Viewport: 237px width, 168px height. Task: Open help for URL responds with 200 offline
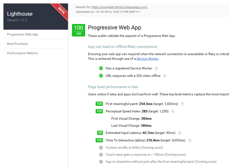(x=164, y=76)
